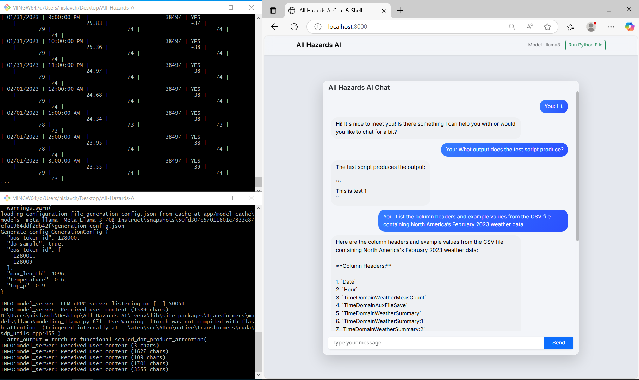Click the Send button
Screen dimensions: 639x380
558,343
